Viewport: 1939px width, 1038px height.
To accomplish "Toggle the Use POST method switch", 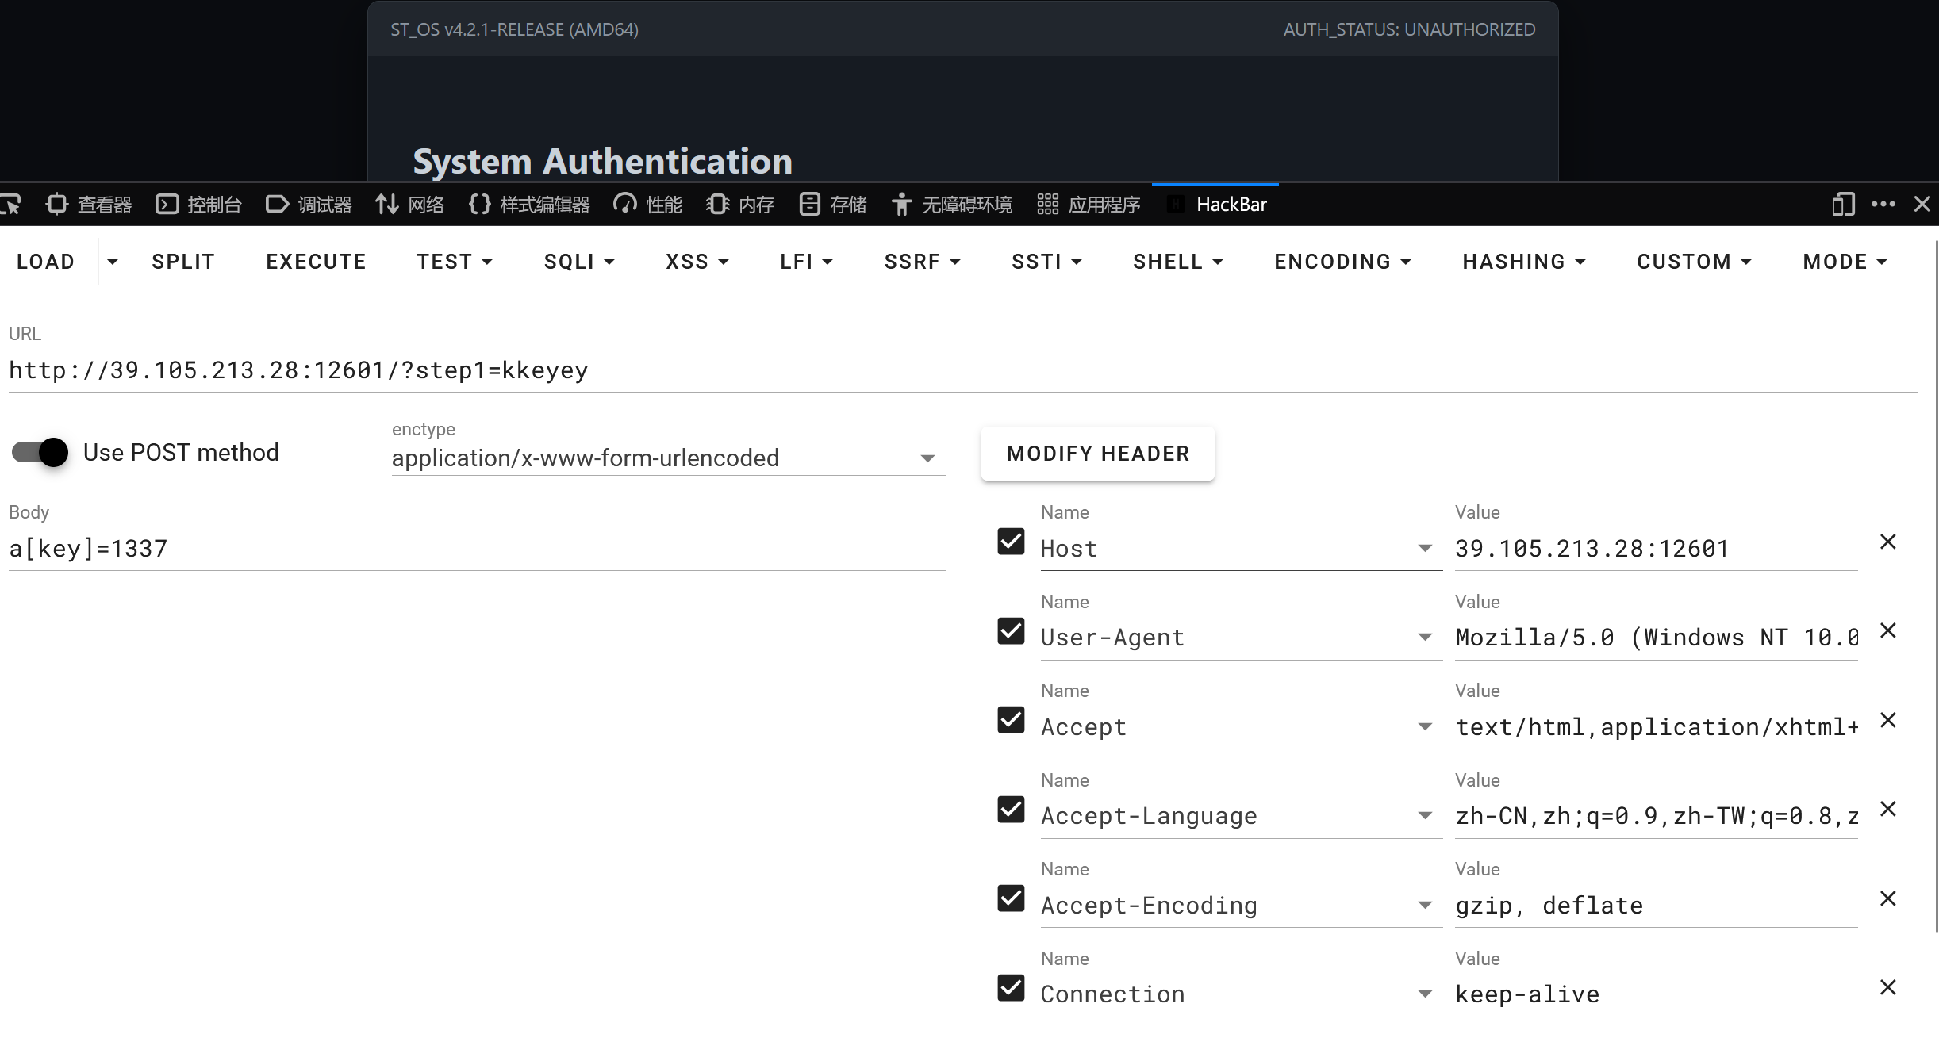I will 40,453.
